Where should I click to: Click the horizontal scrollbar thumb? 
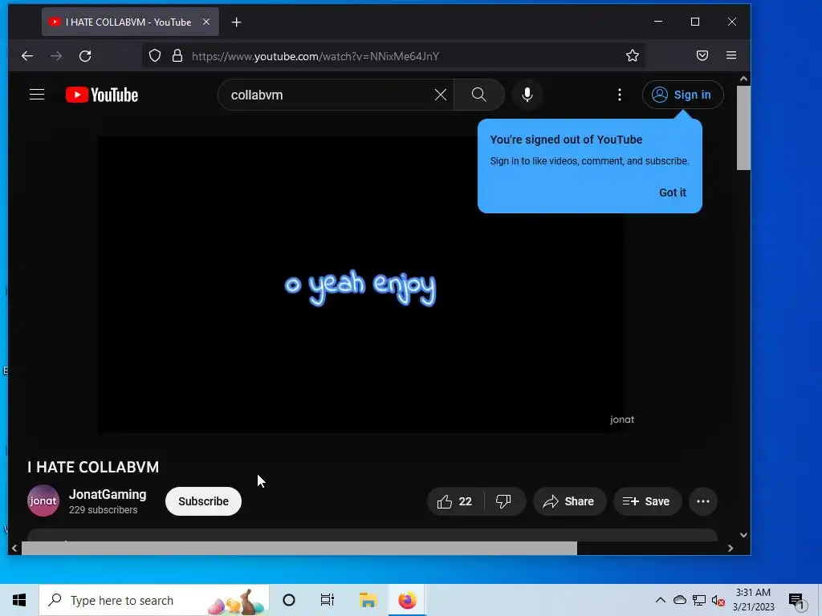(x=299, y=549)
